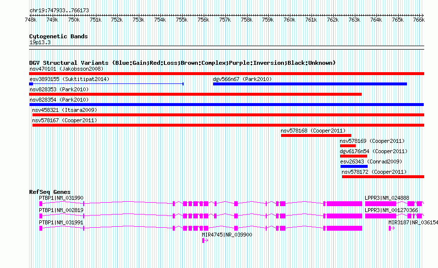Open the LPPR3|NM_024888 gene label

click(387, 198)
